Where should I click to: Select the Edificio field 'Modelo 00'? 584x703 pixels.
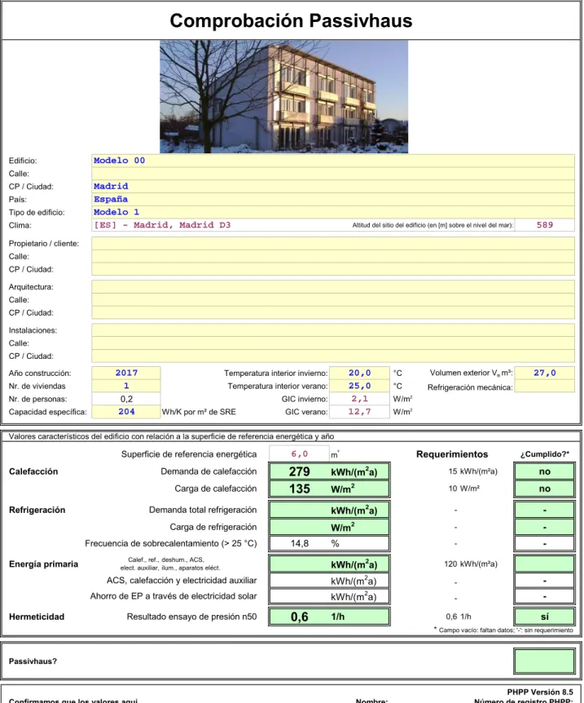[x=333, y=161]
